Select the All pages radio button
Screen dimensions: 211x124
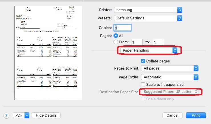click(116, 36)
